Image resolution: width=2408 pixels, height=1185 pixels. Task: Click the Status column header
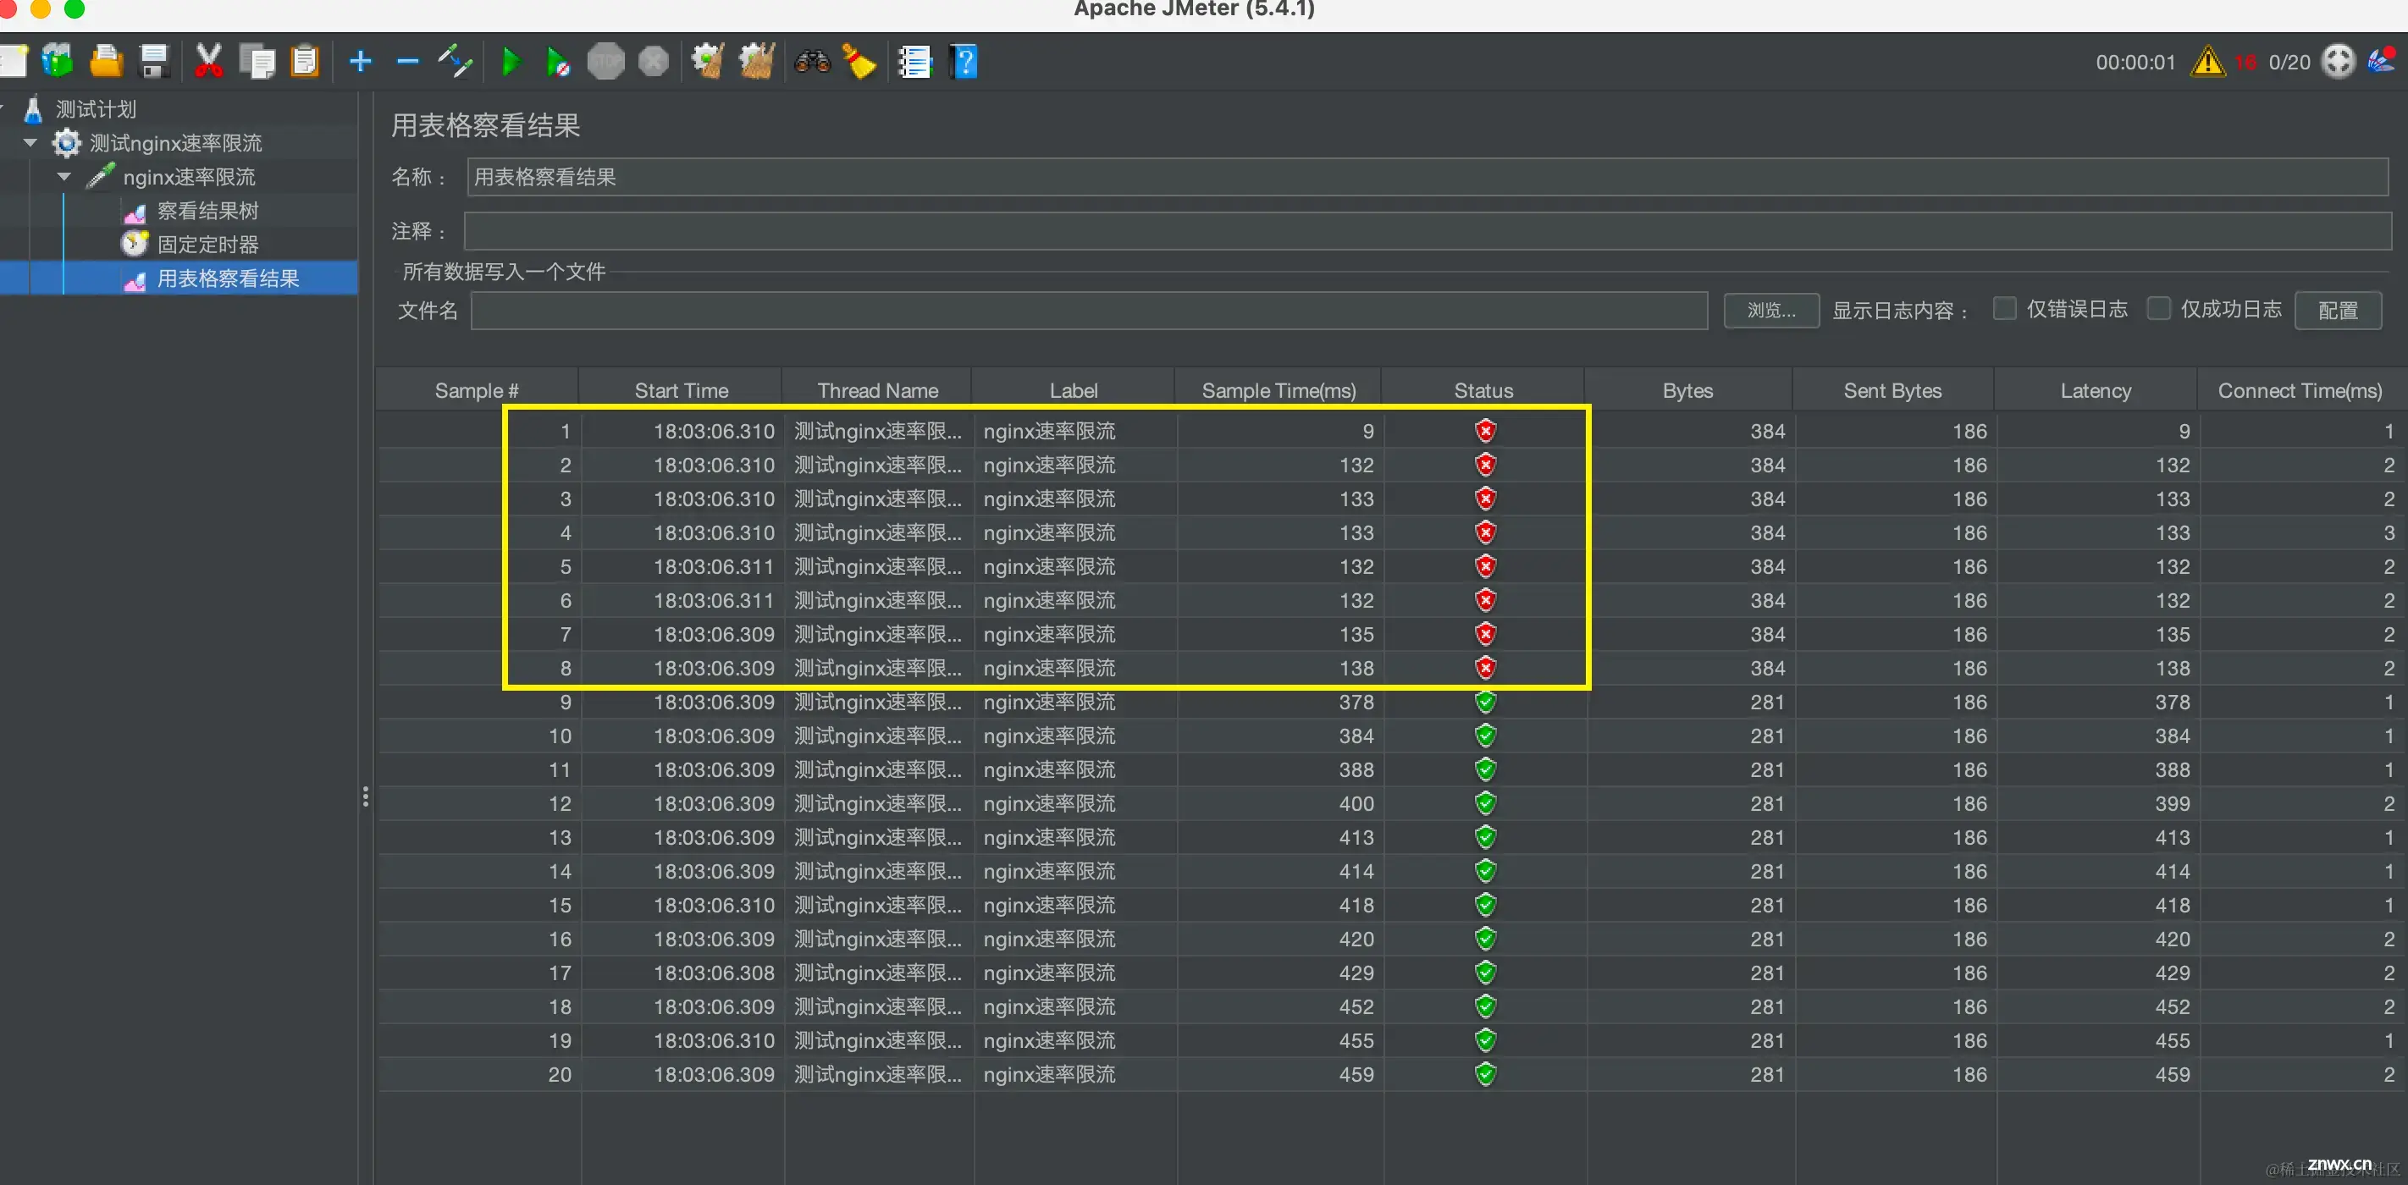1483,391
